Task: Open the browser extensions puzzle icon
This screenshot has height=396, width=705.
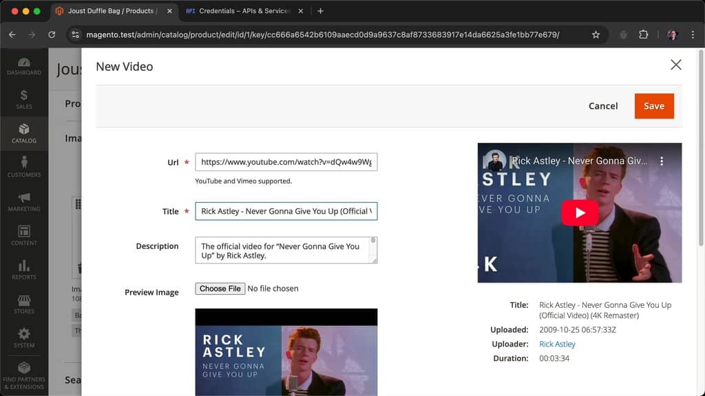Action: 644,34
